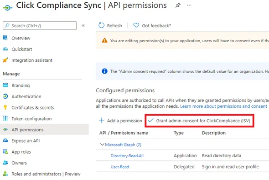The height and width of the screenshot is (180, 269).
Task: Open Learn more about permissions and consent link
Action: pos(223,106)
